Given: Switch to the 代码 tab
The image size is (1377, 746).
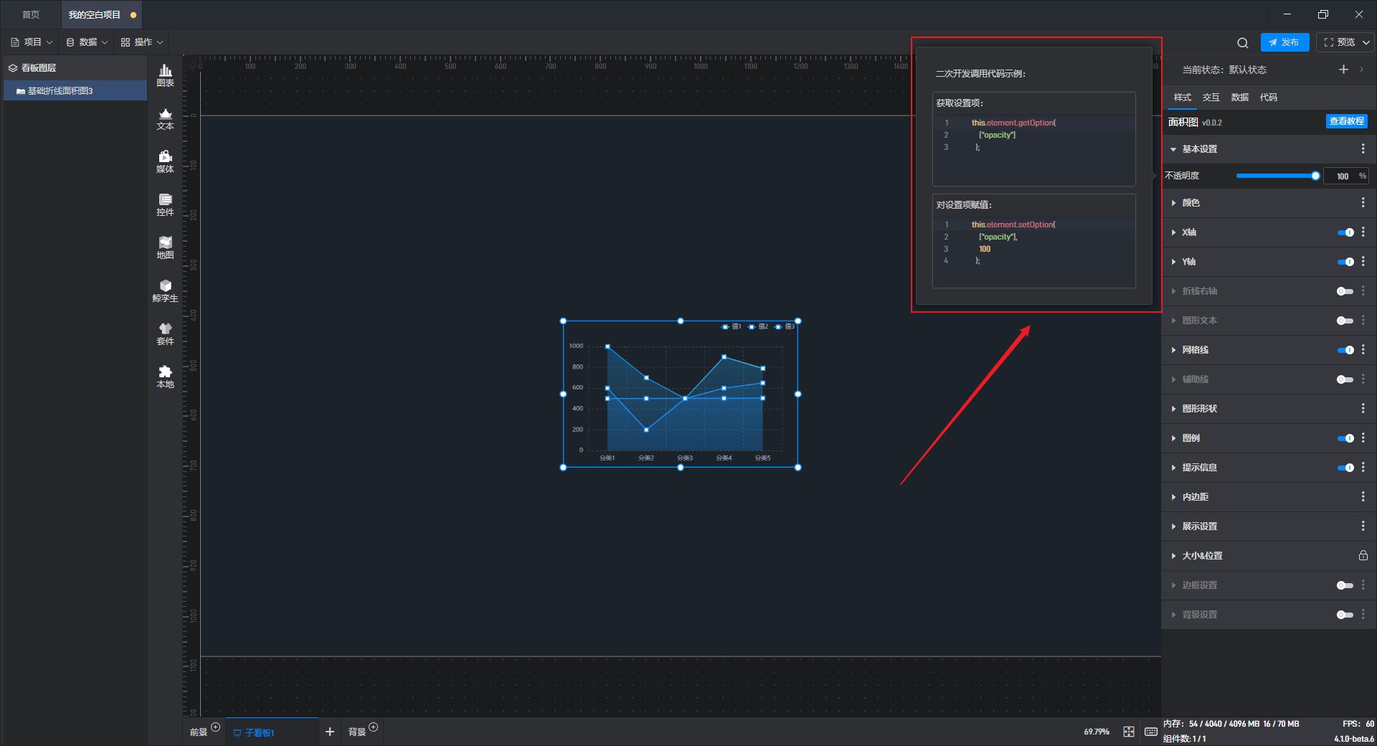Looking at the screenshot, I should pyautogui.click(x=1268, y=98).
